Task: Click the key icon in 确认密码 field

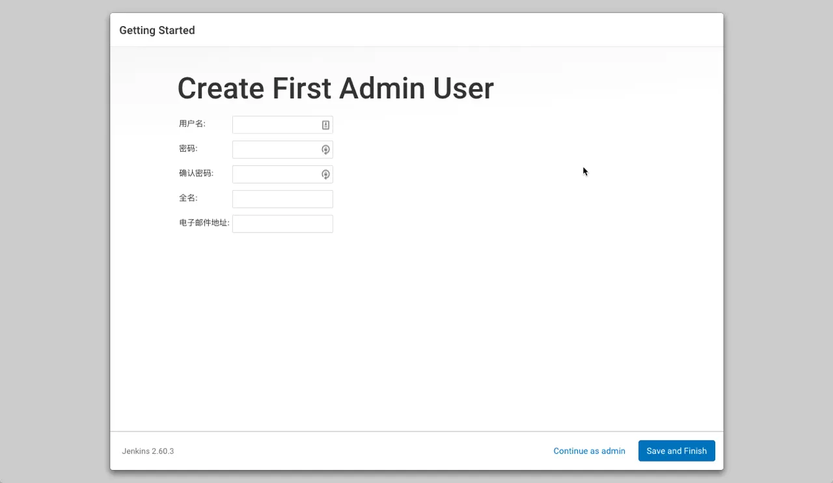Action: [325, 174]
